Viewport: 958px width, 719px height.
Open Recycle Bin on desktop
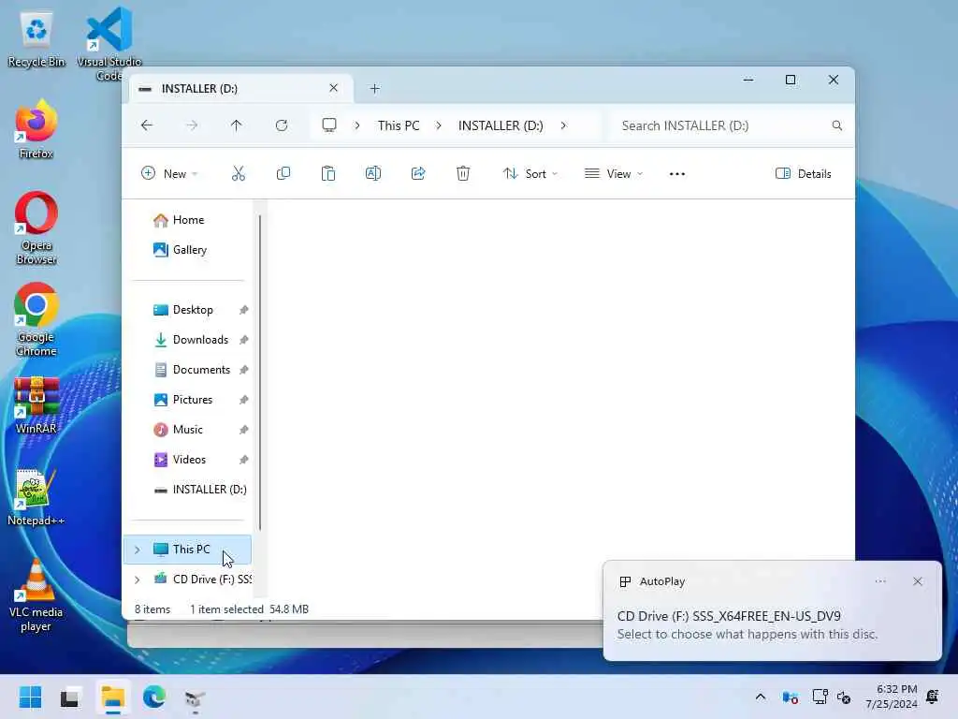click(x=36, y=39)
